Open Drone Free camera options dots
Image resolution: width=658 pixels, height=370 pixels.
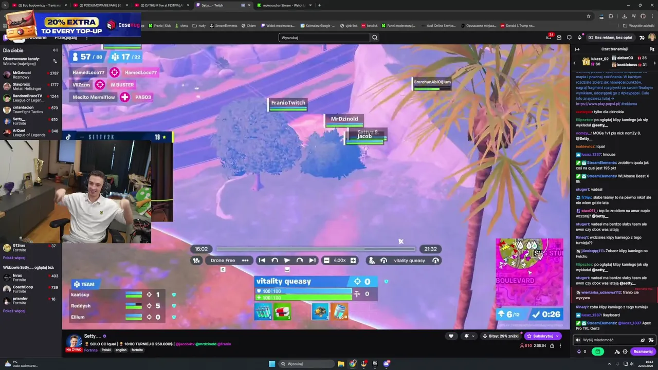[x=245, y=261]
